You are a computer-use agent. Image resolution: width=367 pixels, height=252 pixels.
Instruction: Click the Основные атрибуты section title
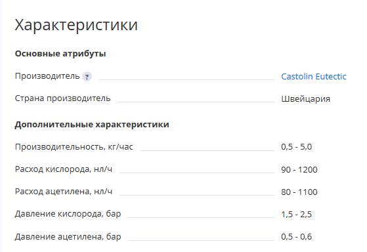[60, 54]
